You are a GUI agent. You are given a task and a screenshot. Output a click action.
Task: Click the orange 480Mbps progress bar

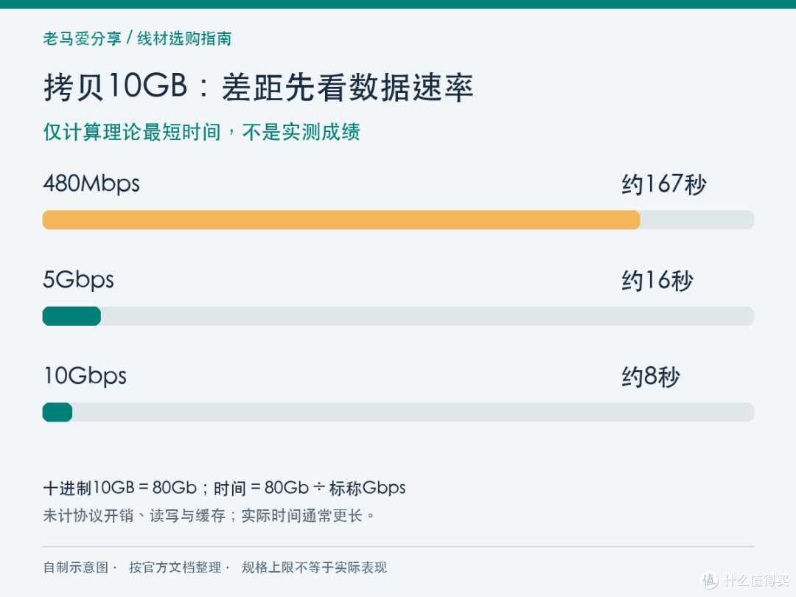(x=341, y=220)
